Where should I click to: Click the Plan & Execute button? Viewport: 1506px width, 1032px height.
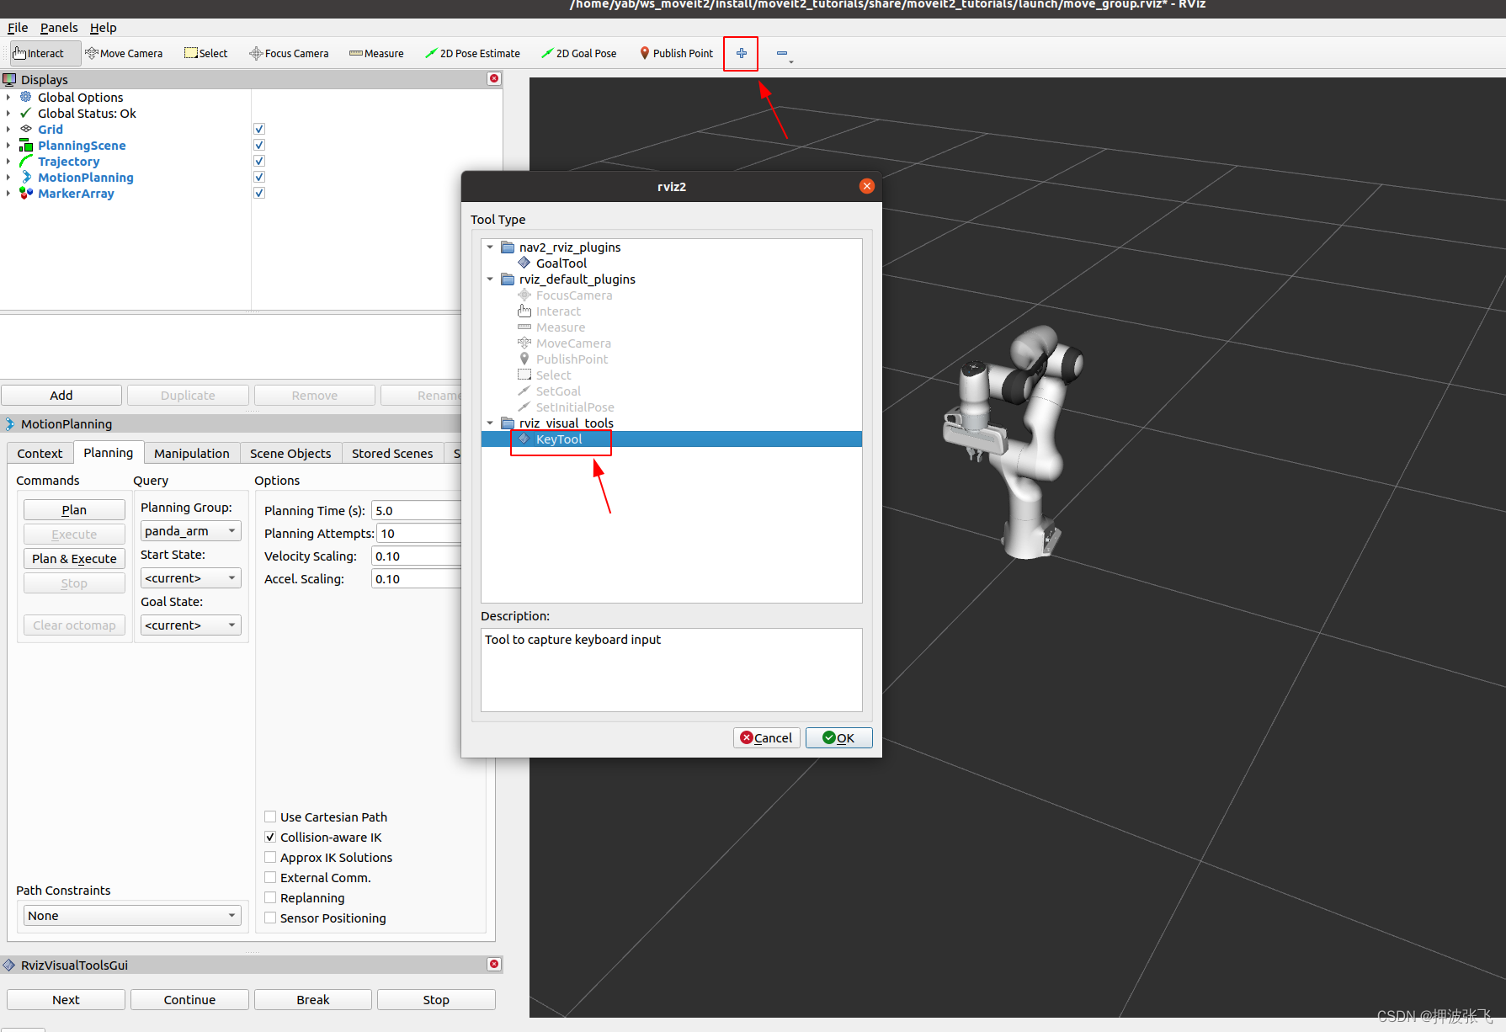coord(74,558)
